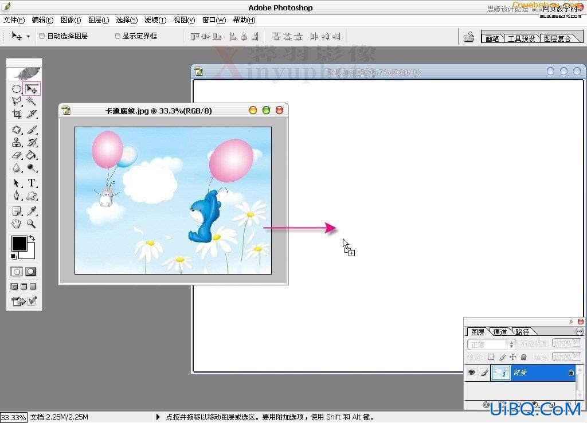Select the Brush tool
The height and width of the screenshot is (423, 587).
pos(32,130)
